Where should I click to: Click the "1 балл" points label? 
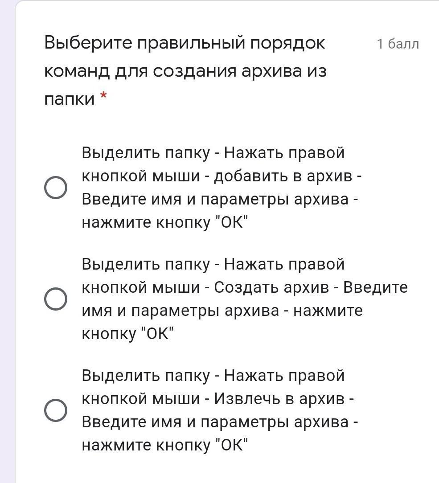coord(398,44)
